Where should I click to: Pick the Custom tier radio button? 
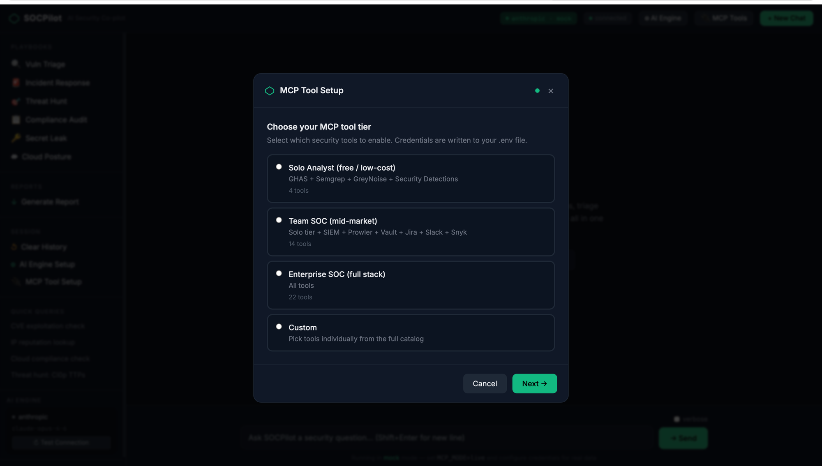279,327
